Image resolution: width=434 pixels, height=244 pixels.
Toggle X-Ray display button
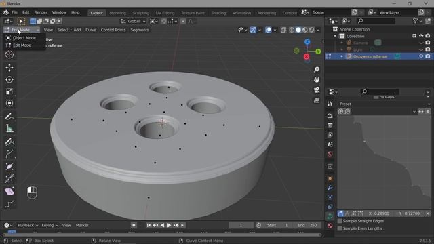click(x=283, y=30)
